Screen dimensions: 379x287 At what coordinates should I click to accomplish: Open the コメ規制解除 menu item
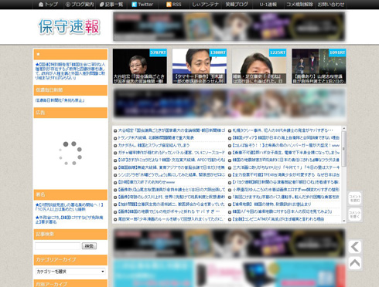299,5
